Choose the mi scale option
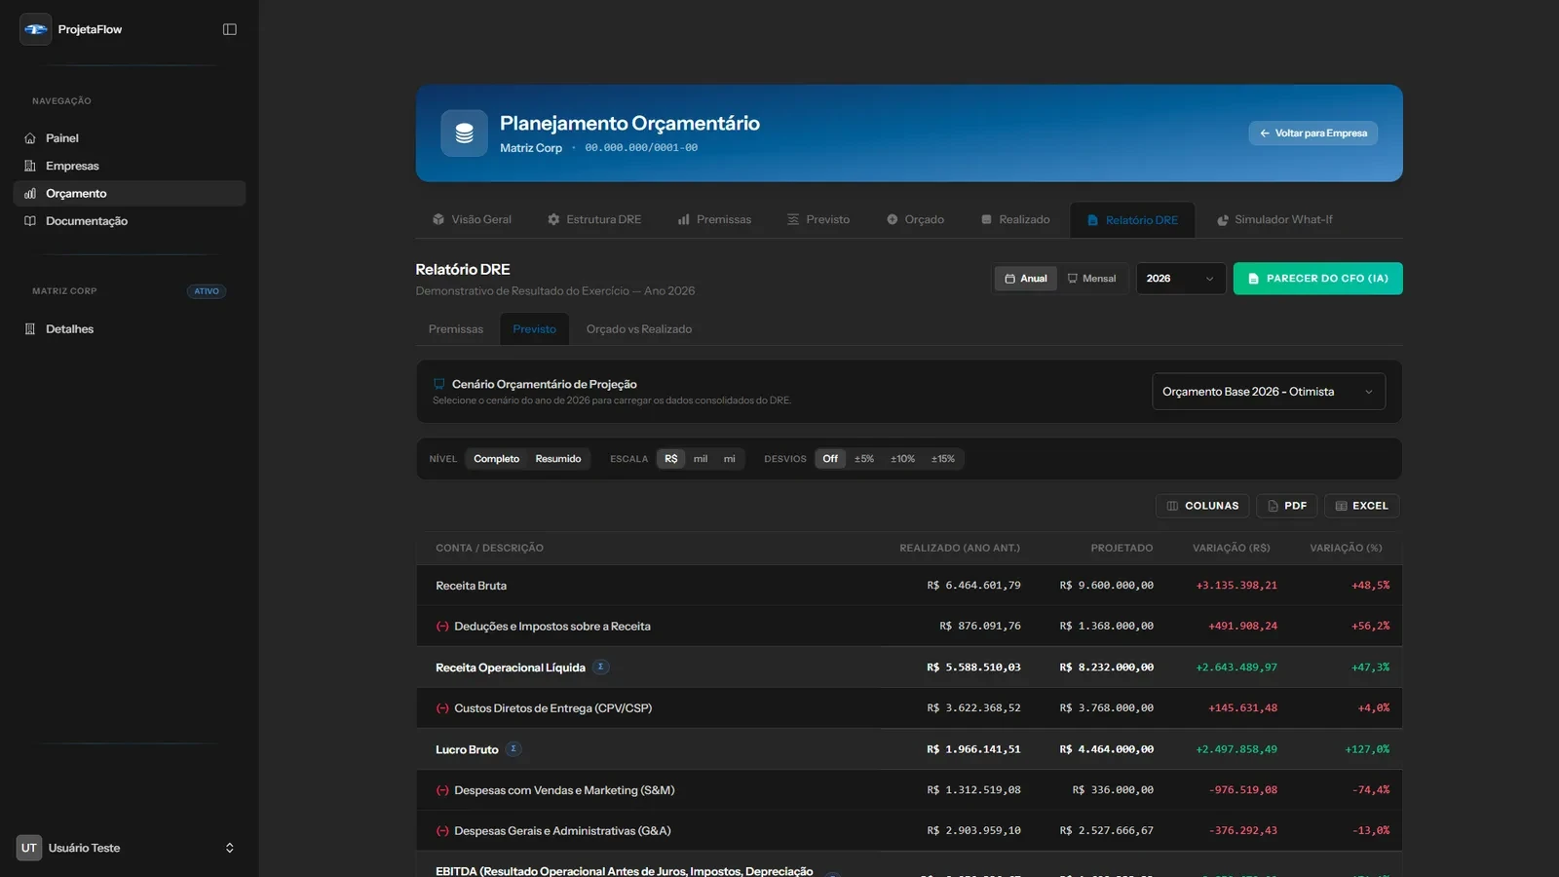 (x=729, y=459)
